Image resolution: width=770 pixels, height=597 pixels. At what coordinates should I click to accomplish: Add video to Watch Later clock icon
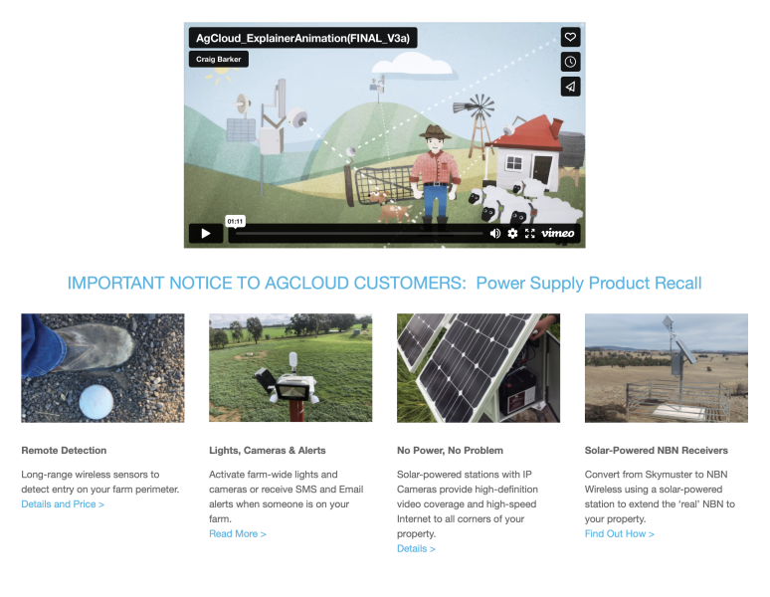click(x=570, y=62)
